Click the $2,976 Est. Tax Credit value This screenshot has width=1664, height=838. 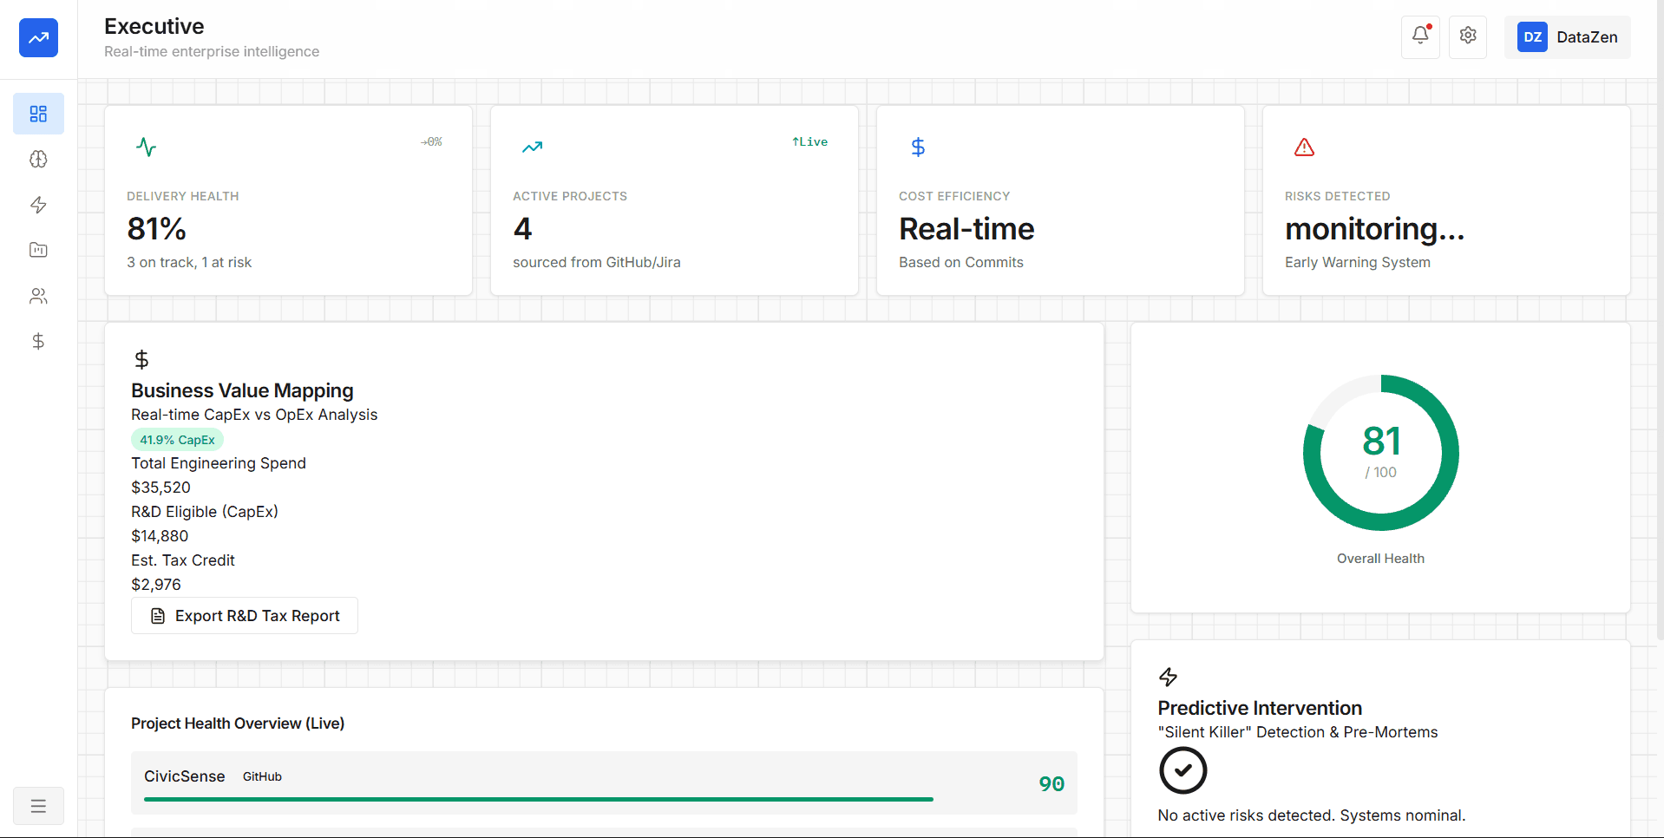click(x=156, y=585)
